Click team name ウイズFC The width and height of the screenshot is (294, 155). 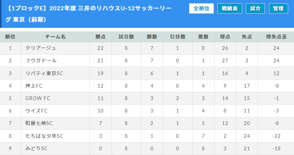pyautogui.click(x=36, y=111)
